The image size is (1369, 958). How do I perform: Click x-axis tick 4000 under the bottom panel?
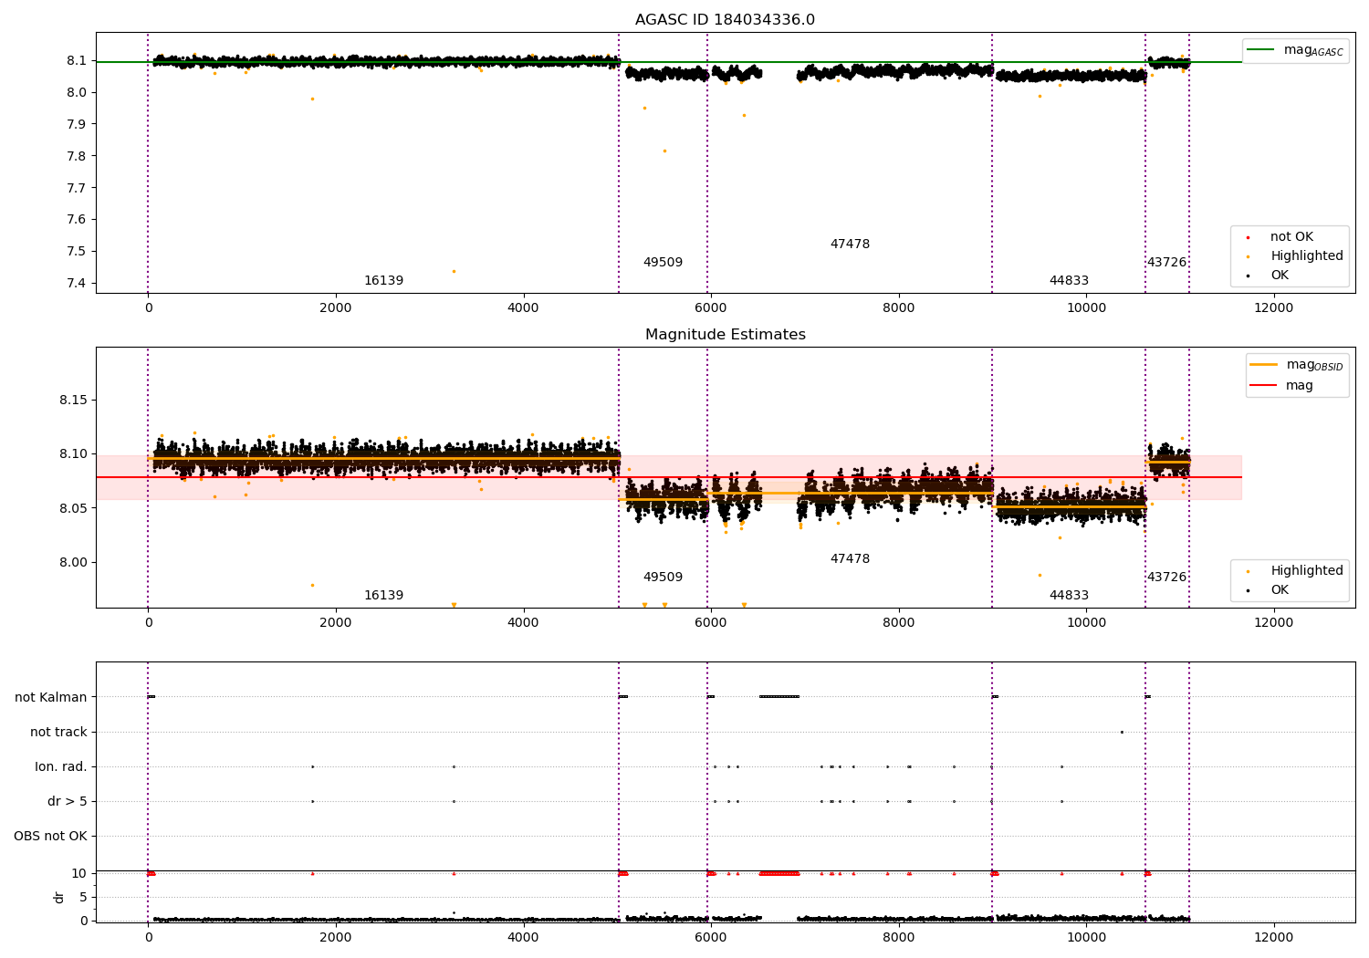[523, 937]
